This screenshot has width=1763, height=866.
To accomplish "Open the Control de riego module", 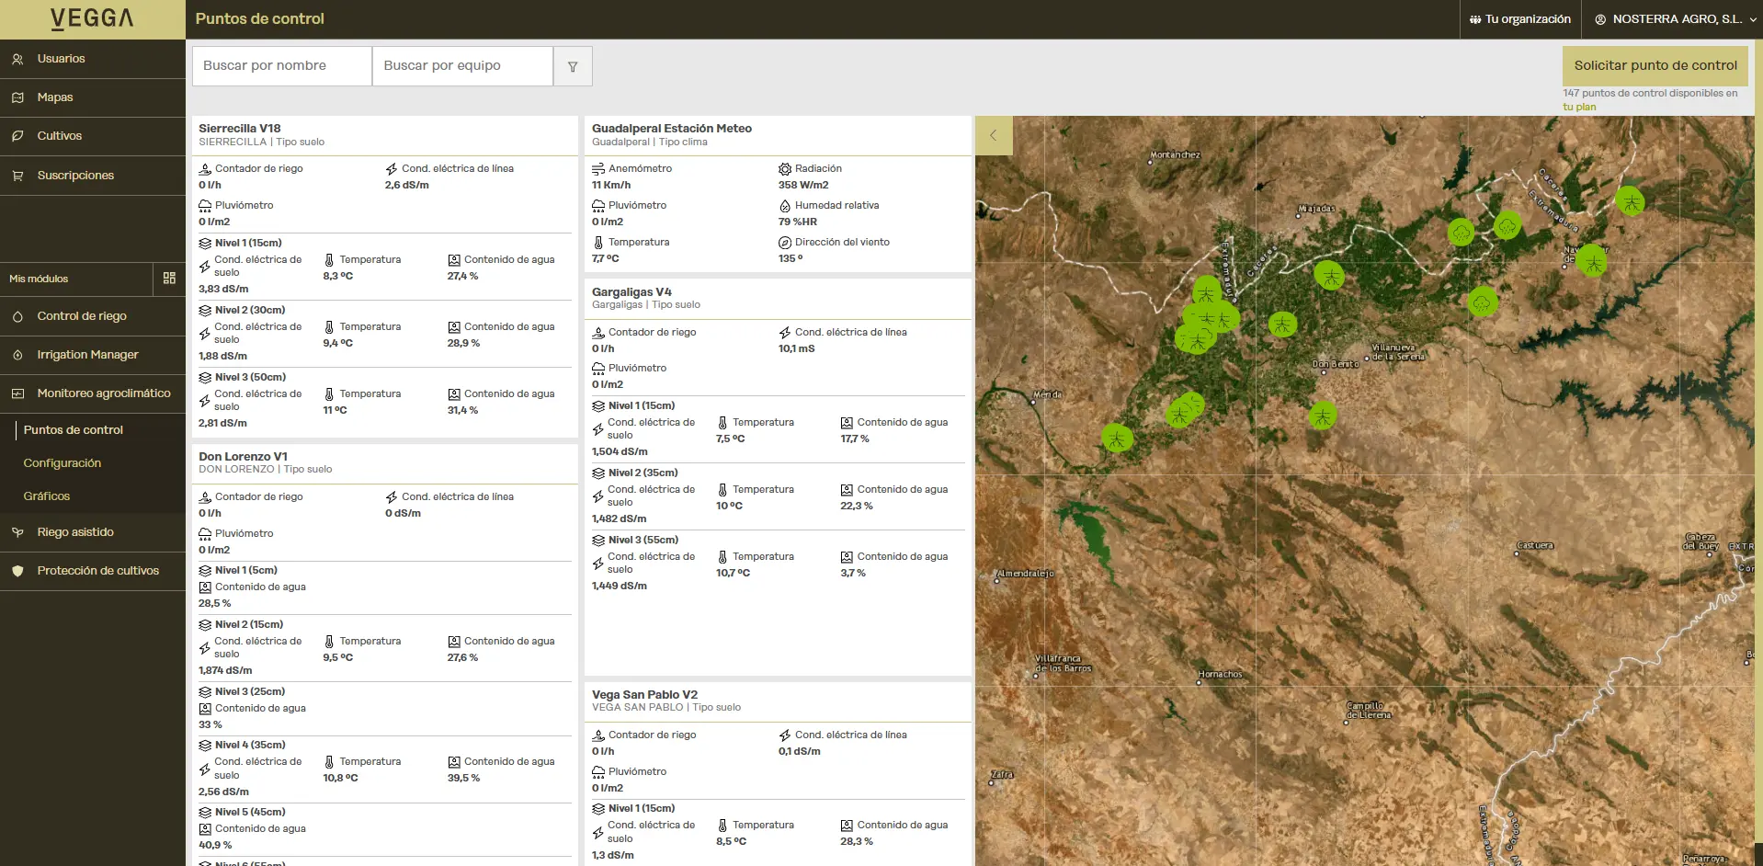I will (92, 316).
